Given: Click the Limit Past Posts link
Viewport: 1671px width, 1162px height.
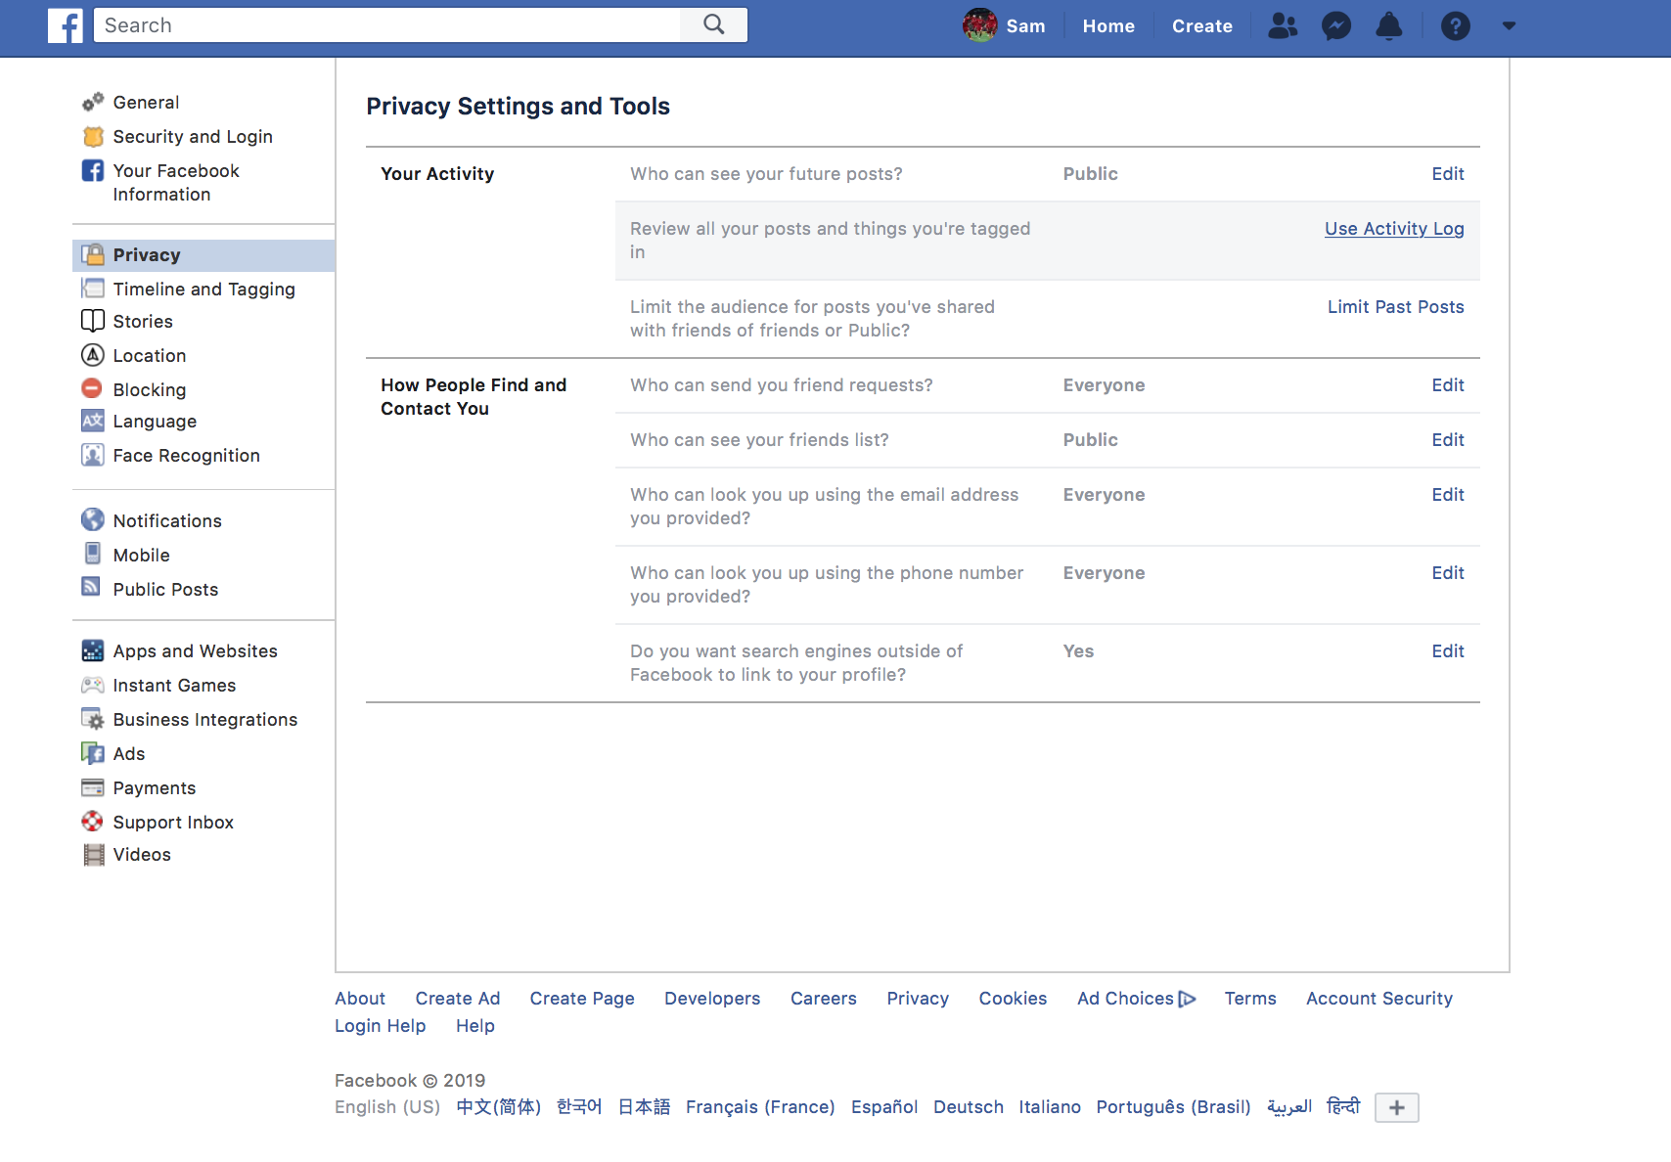Looking at the screenshot, I should point(1395,307).
